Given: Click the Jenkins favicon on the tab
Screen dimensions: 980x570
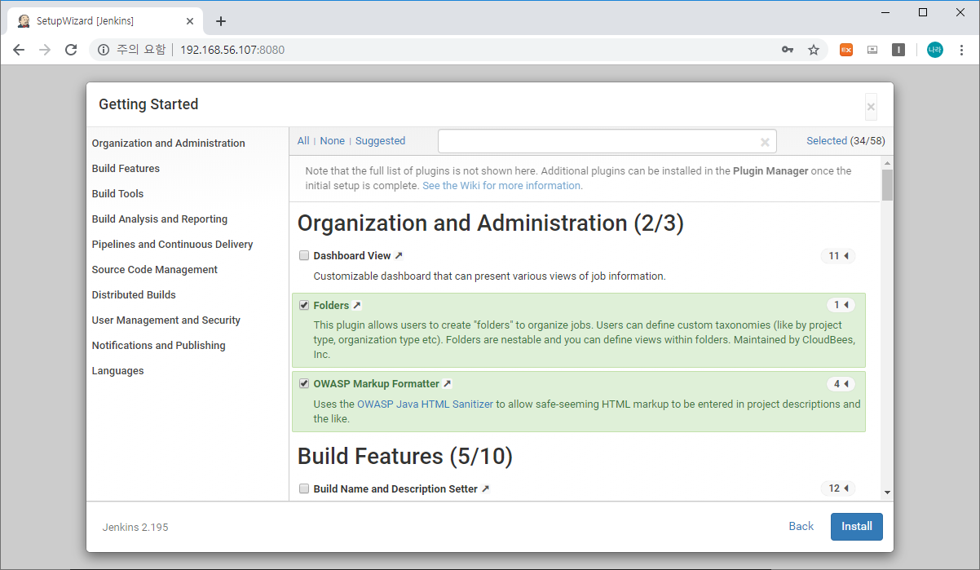Looking at the screenshot, I should coord(24,21).
